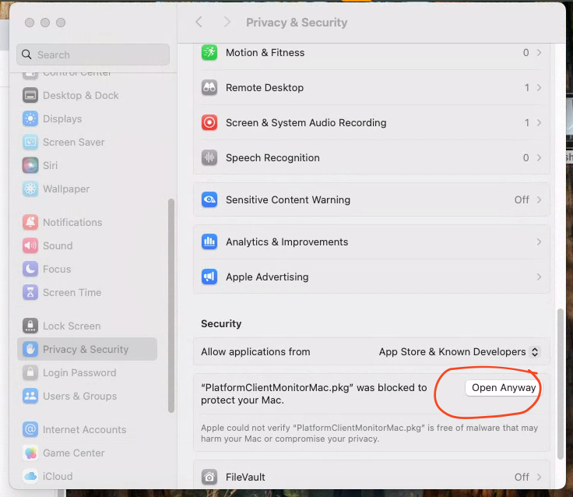The image size is (573, 497).
Task: Click the Game Center bubbles icon
Action: pyautogui.click(x=30, y=453)
